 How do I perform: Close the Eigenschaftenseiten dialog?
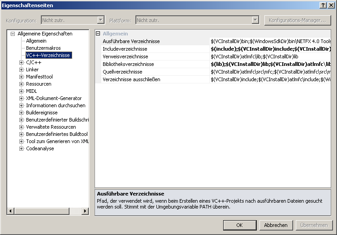(331, 5)
